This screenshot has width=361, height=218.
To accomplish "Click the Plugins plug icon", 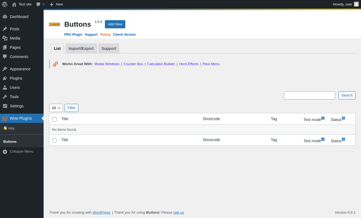I will 5,78.
